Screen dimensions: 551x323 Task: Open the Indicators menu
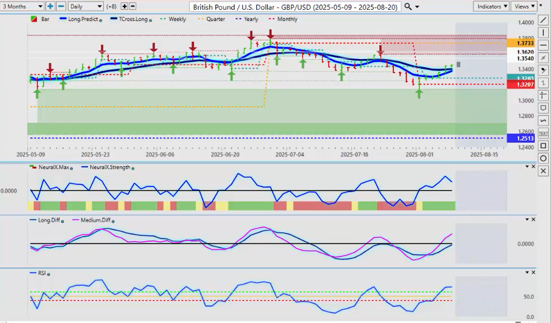(x=491, y=7)
